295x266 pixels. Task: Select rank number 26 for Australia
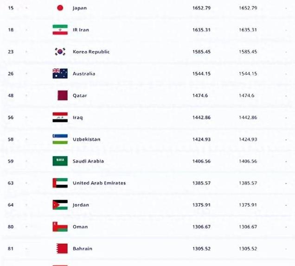pyautogui.click(x=11, y=74)
